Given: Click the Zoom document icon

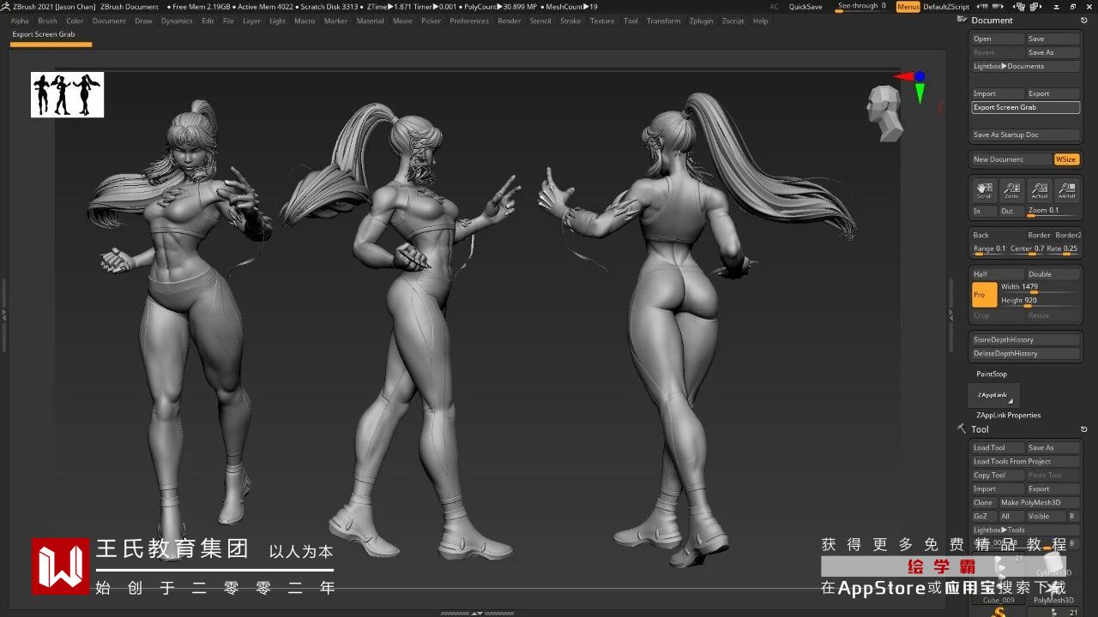Looking at the screenshot, I should (x=1011, y=189).
